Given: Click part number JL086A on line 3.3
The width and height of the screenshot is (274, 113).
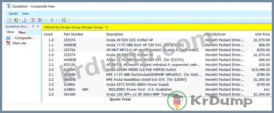Looking at the screenshot, I should pos(70,85).
